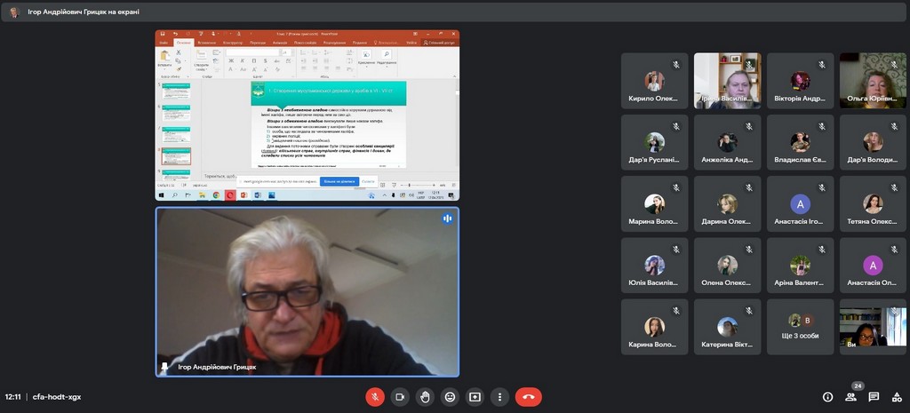The height and width of the screenshot is (413, 910).
Task: Click the present screen icon
Action: tap(475, 397)
